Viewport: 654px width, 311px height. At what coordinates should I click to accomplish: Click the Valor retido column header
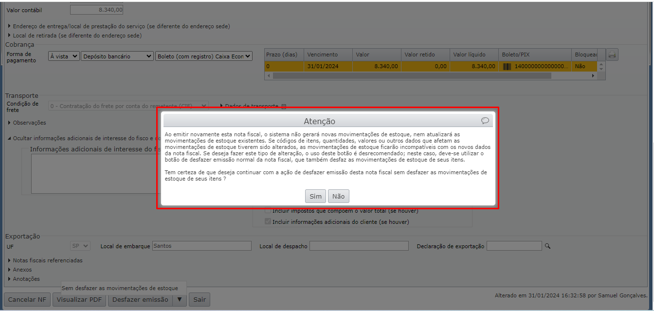[425, 55]
